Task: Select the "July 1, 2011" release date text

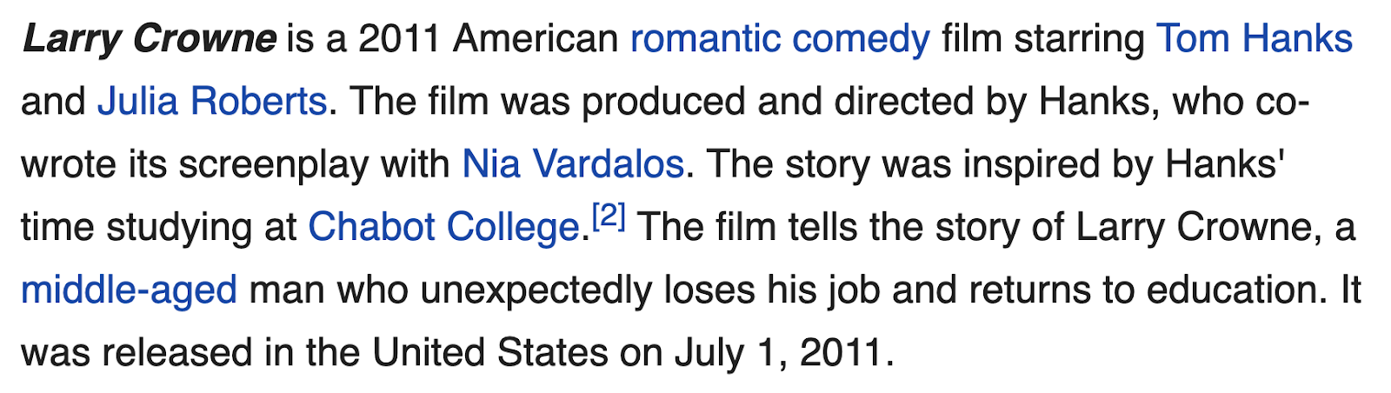Action: [779, 353]
